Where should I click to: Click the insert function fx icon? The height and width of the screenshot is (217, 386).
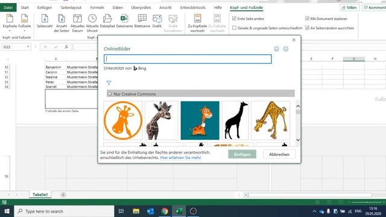66,47
